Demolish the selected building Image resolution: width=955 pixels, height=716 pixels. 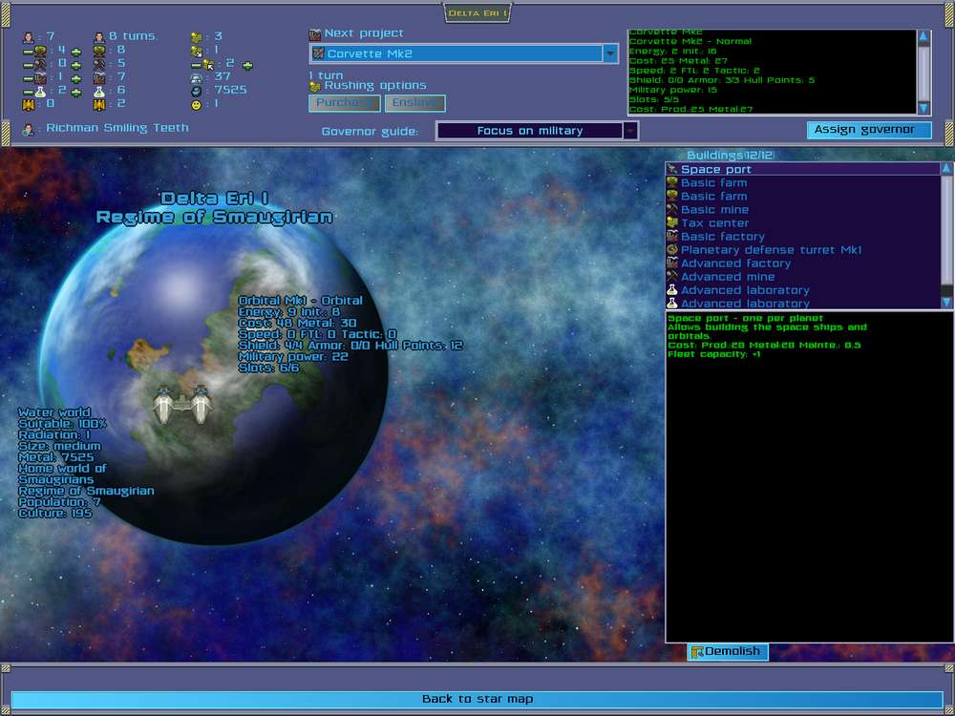pyautogui.click(x=727, y=651)
